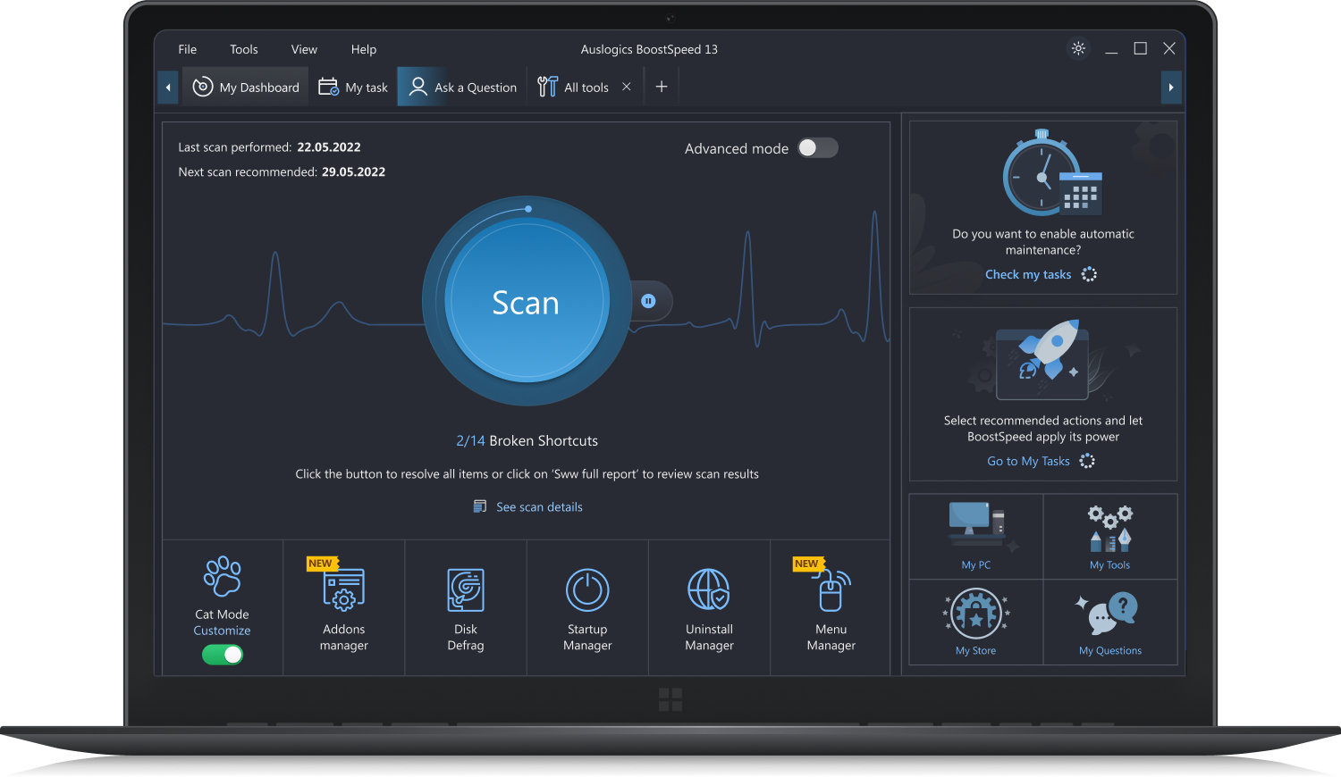Pause the scan with the pause icon
Viewport: 1341px width, 777px height.
click(648, 301)
